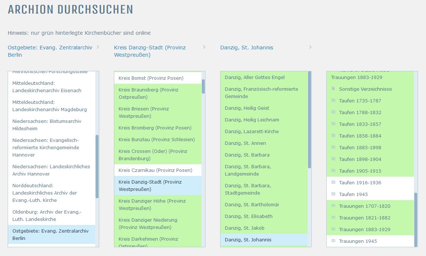Open the Danzig, St. Johannis breadcrumb link
426x256 pixels.
(x=247, y=48)
